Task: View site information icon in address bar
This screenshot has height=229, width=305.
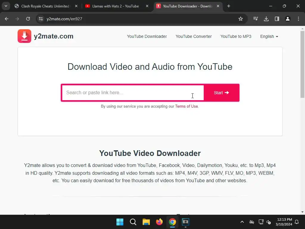Action: [41, 19]
